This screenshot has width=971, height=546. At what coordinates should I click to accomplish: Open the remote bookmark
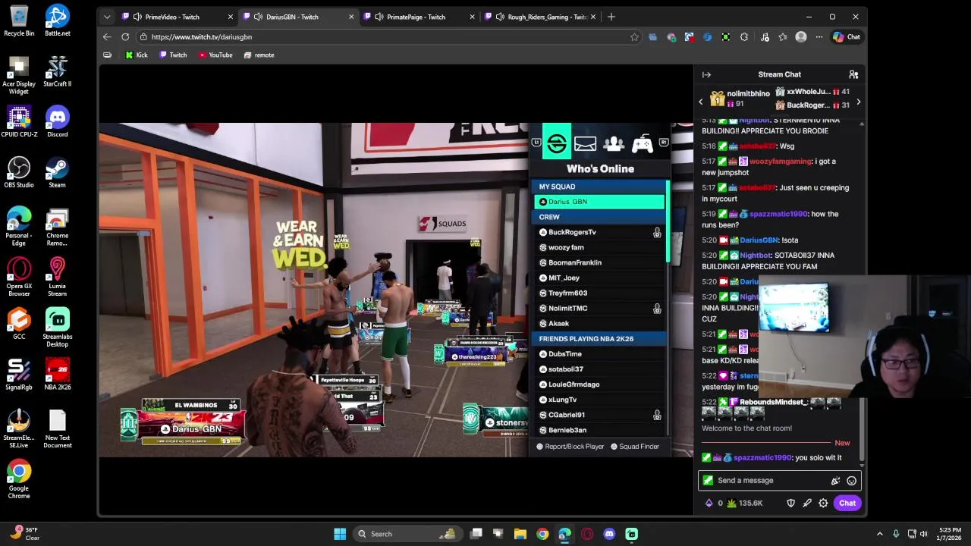(x=259, y=55)
